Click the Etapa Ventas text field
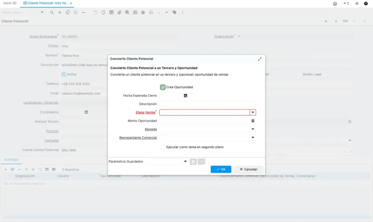 [205, 113]
